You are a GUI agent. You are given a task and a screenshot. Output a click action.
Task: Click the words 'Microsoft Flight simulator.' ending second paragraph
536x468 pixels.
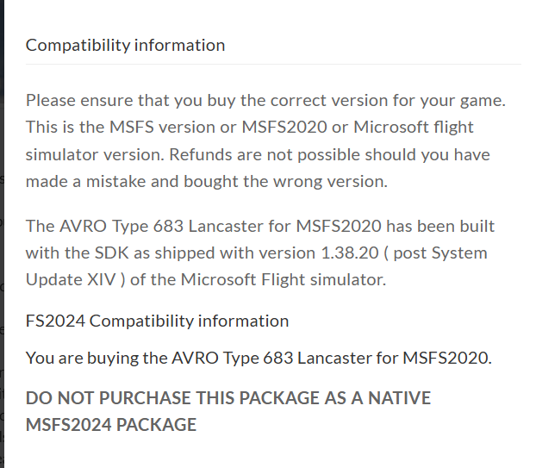(284, 280)
